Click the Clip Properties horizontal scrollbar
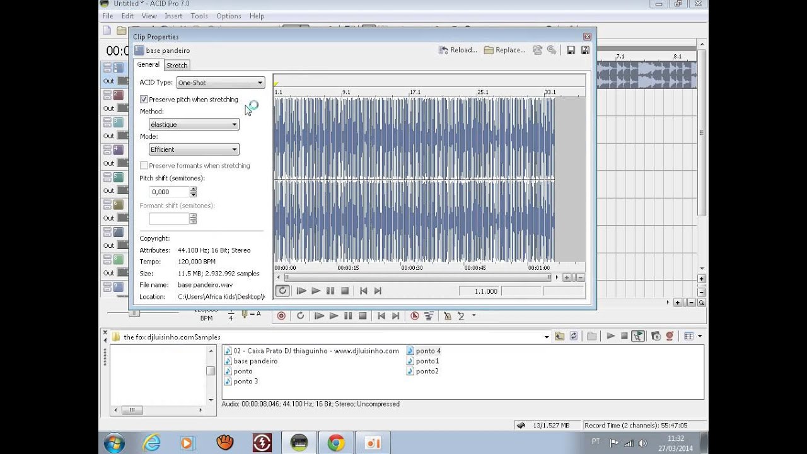807x454 pixels. click(x=417, y=277)
